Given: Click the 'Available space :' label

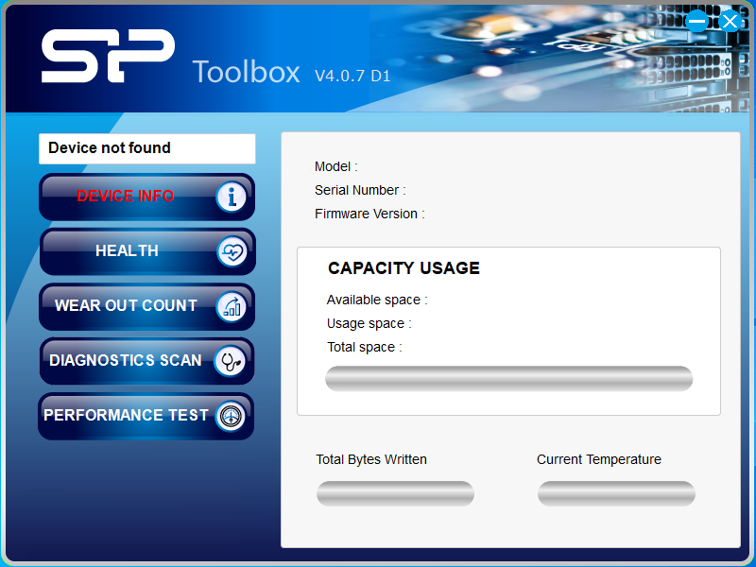Looking at the screenshot, I should click(377, 300).
